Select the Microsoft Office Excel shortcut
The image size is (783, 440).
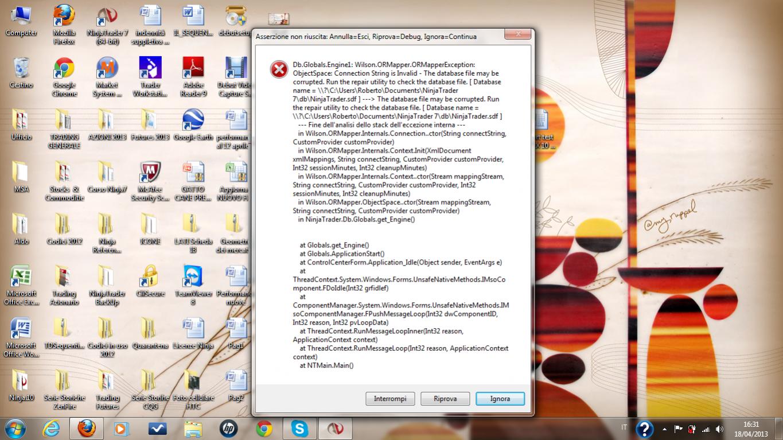coord(21,285)
